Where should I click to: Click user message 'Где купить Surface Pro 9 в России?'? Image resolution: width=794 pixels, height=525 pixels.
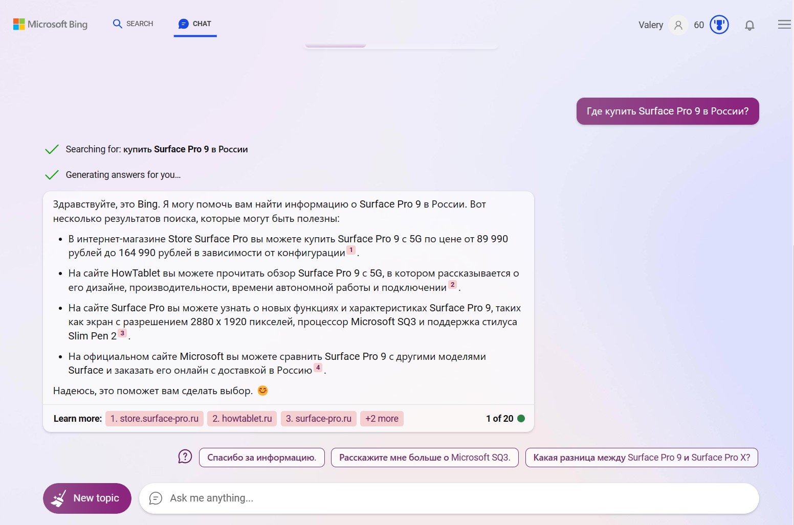[668, 111]
